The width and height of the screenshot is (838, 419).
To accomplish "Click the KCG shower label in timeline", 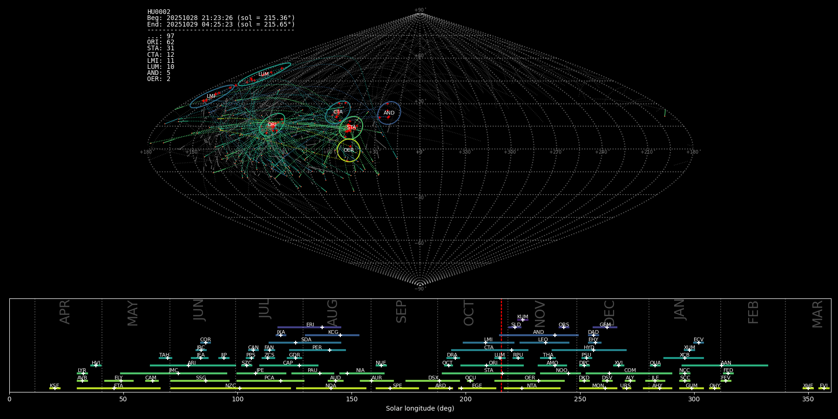I will coord(333,332).
